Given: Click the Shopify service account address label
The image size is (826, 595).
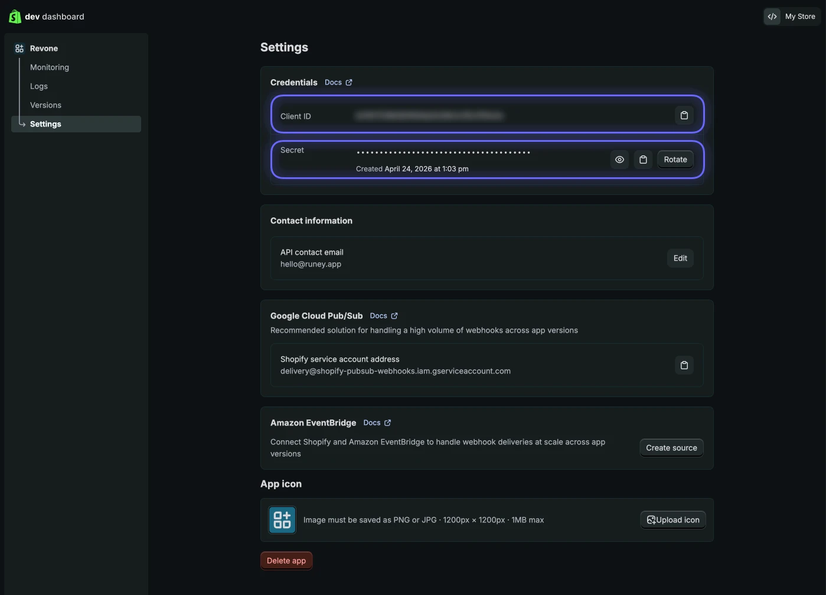Looking at the screenshot, I should click(x=340, y=359).
